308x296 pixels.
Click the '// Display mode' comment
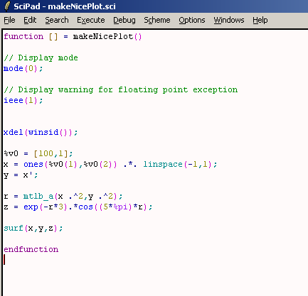point(41,58)
